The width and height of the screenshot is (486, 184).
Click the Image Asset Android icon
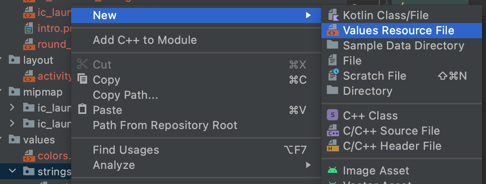pyautogui.click(x=333, y=170)
